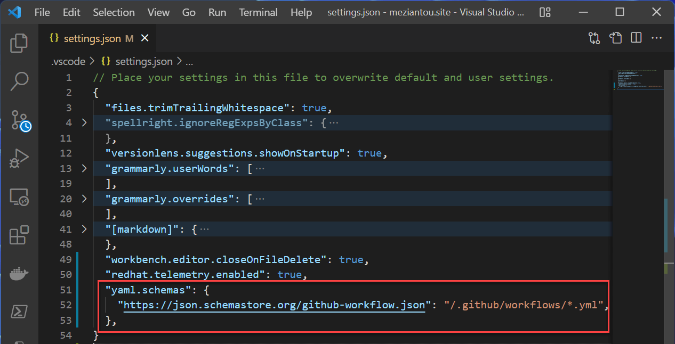Open the Explorer sidebar
The width and height of the screenshot is (675, 344).
(x=19, y=43)
